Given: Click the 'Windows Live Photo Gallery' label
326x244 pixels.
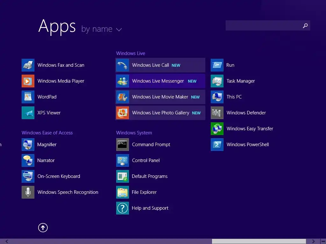Looking at the screenshot, I should click(161, 113).
